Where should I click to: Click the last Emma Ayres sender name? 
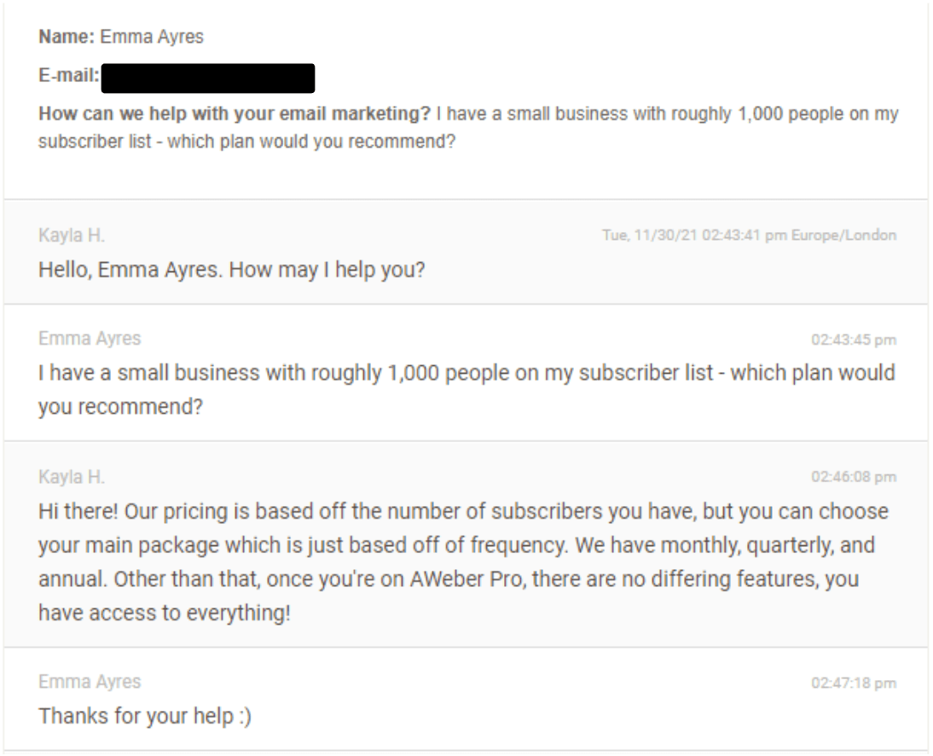[x=90, y=682]
